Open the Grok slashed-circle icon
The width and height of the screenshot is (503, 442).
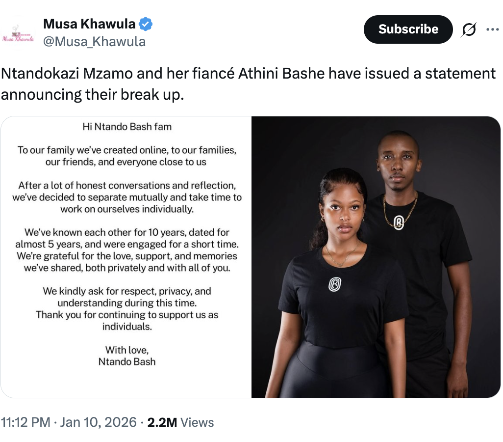point(469,30)
